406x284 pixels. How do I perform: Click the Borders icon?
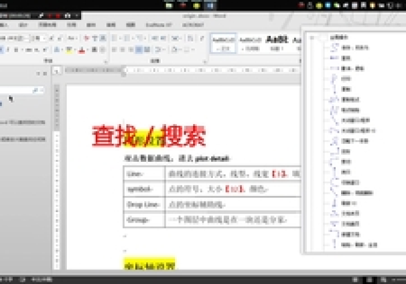[186, 49]
